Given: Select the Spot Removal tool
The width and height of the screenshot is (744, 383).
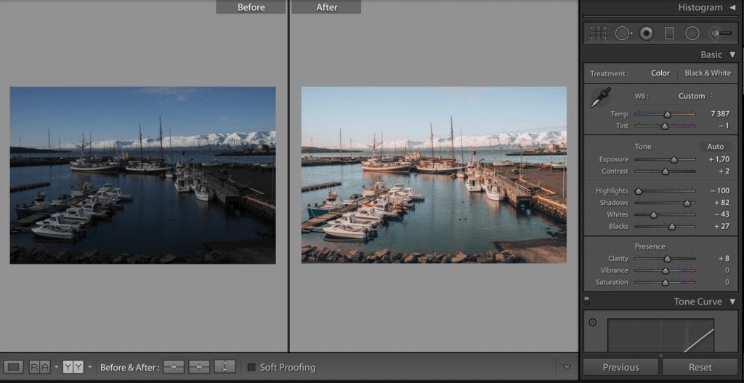Looking at the screenshot, I should [x=623, y=33].
